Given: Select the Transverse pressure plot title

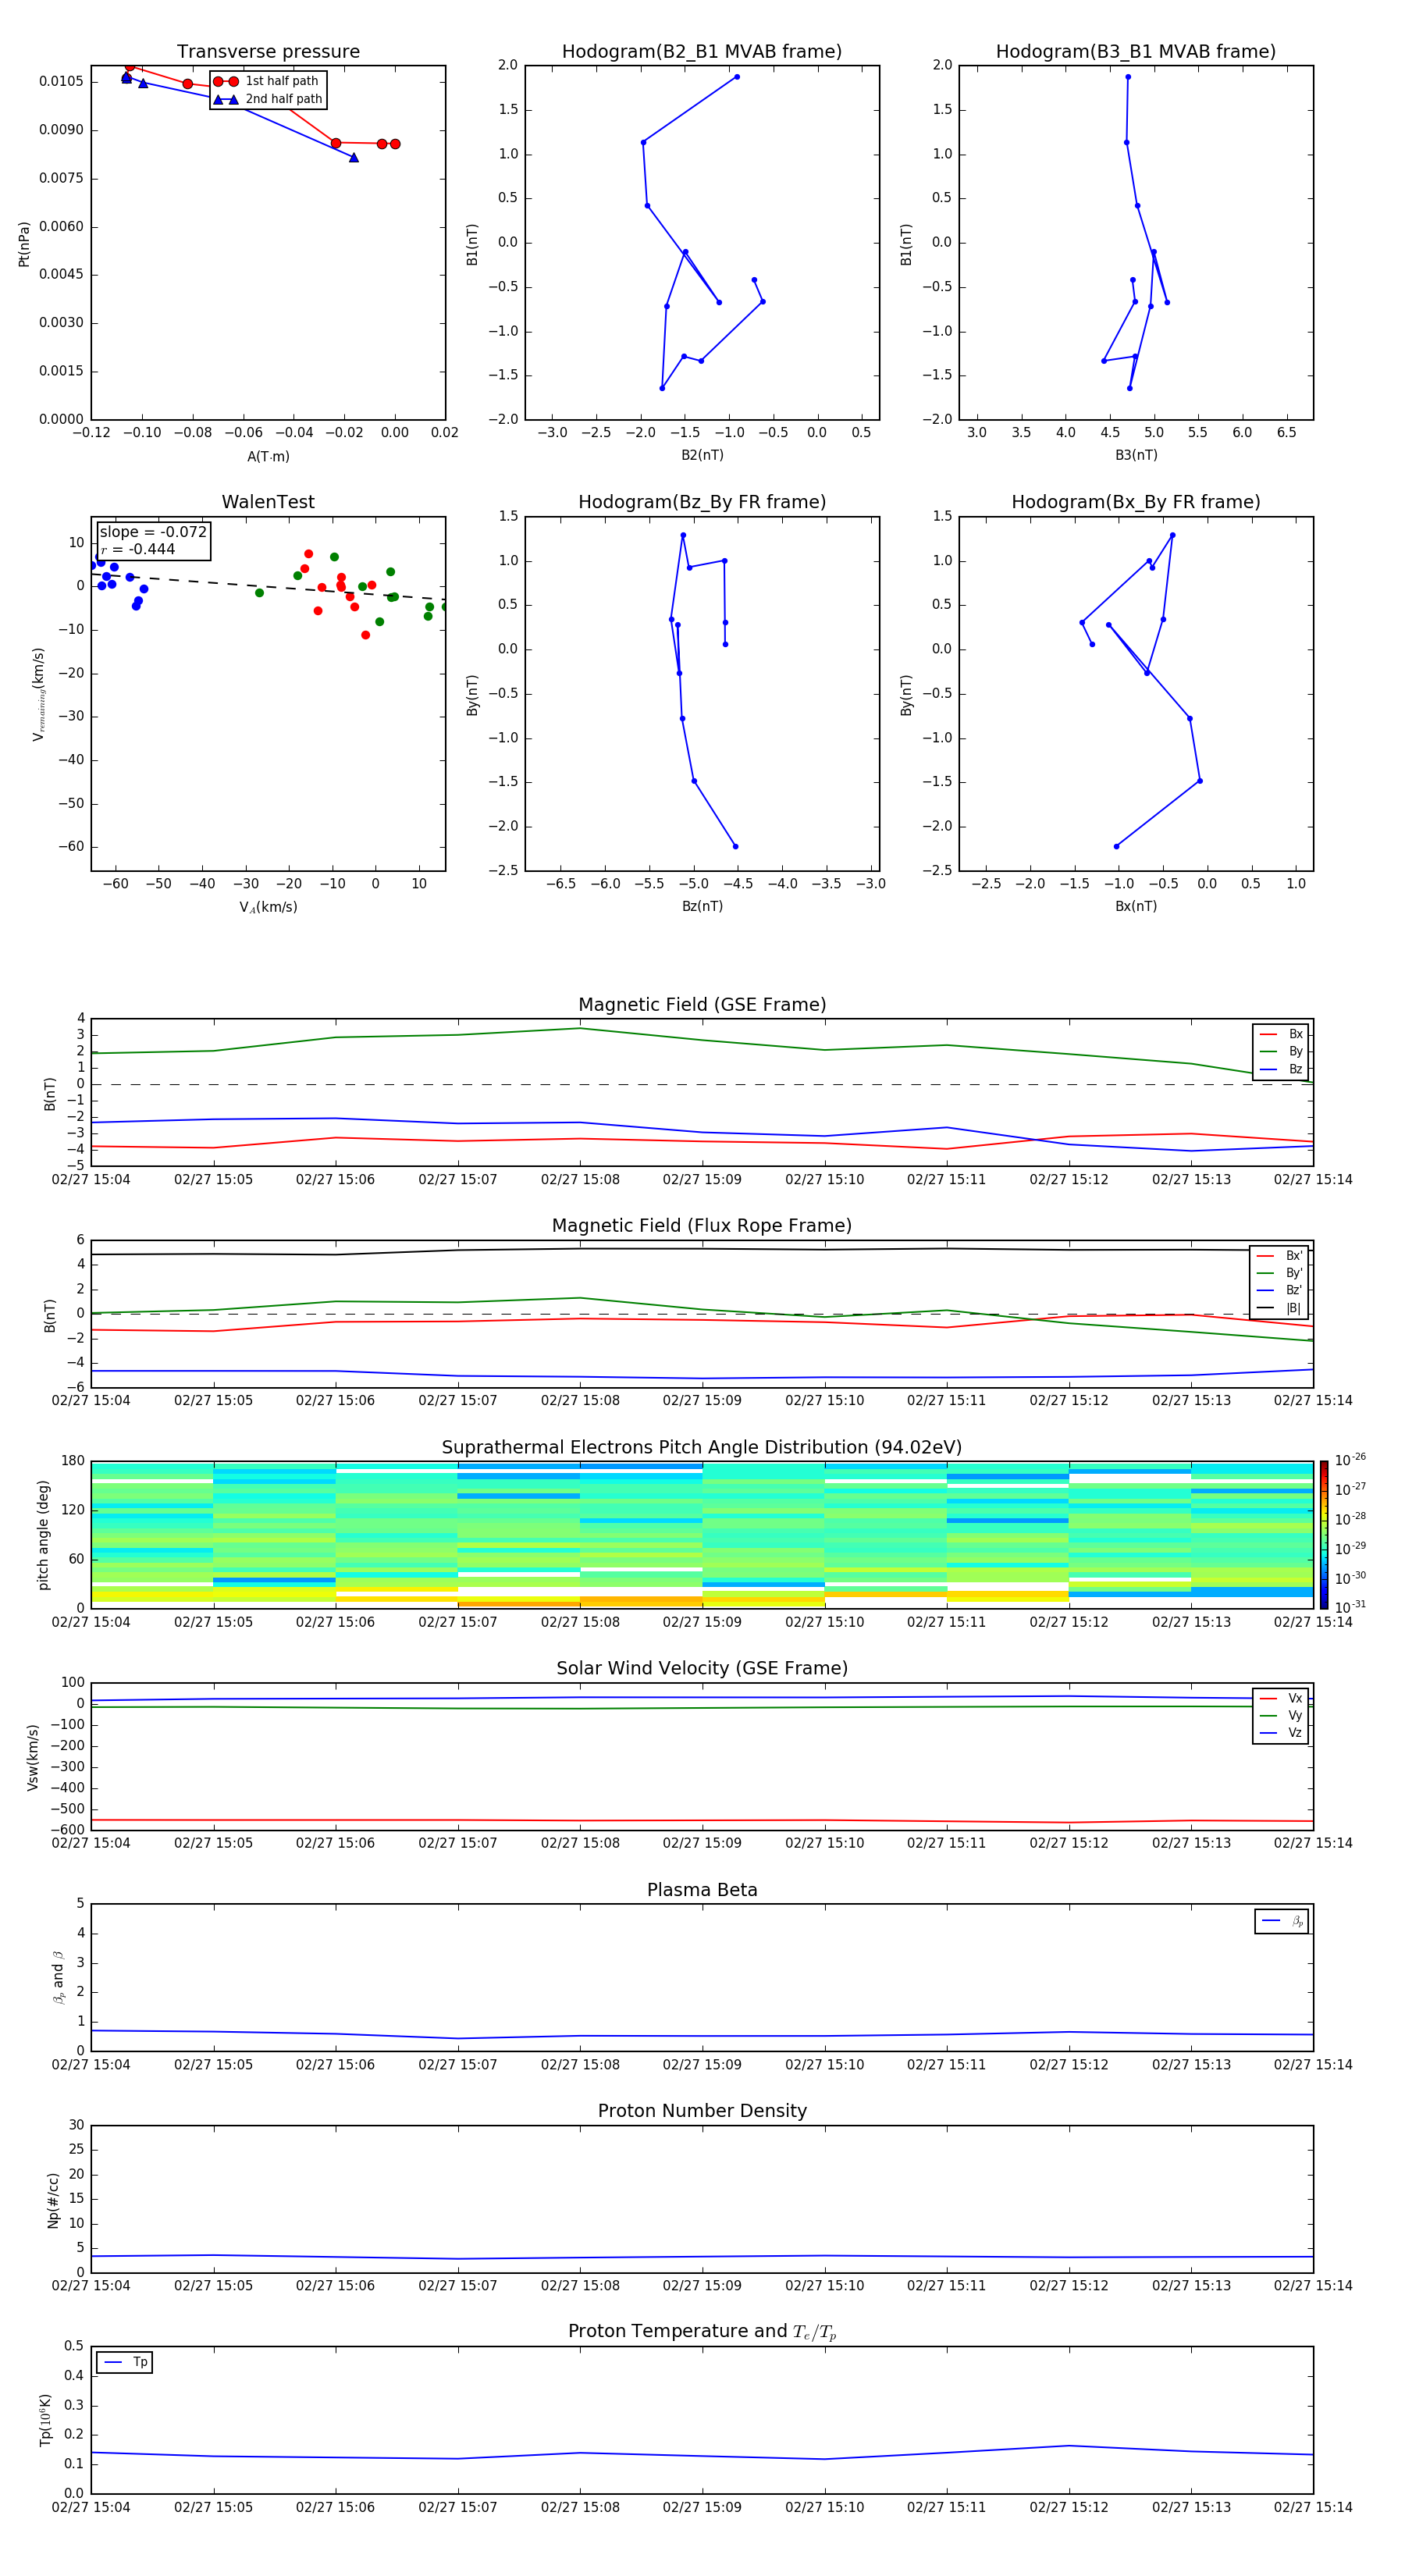Looking at the screenshot, I should click(x=268, y=52).
